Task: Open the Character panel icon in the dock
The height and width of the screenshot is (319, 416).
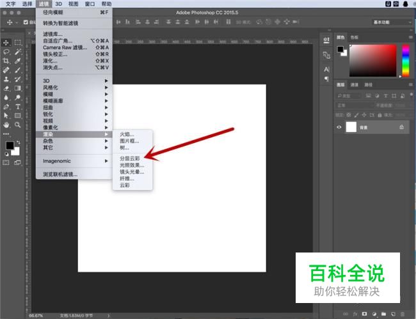Action: (x=326, y=70)
